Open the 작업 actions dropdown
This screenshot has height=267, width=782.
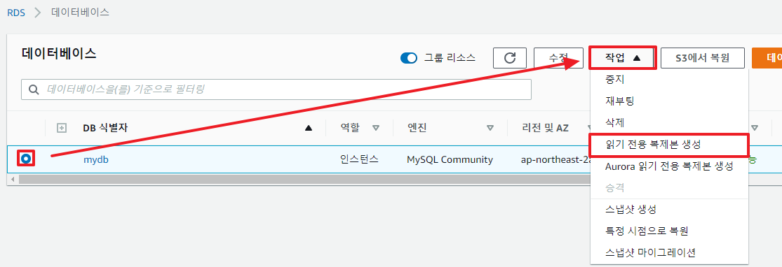[x=622, y=58]
